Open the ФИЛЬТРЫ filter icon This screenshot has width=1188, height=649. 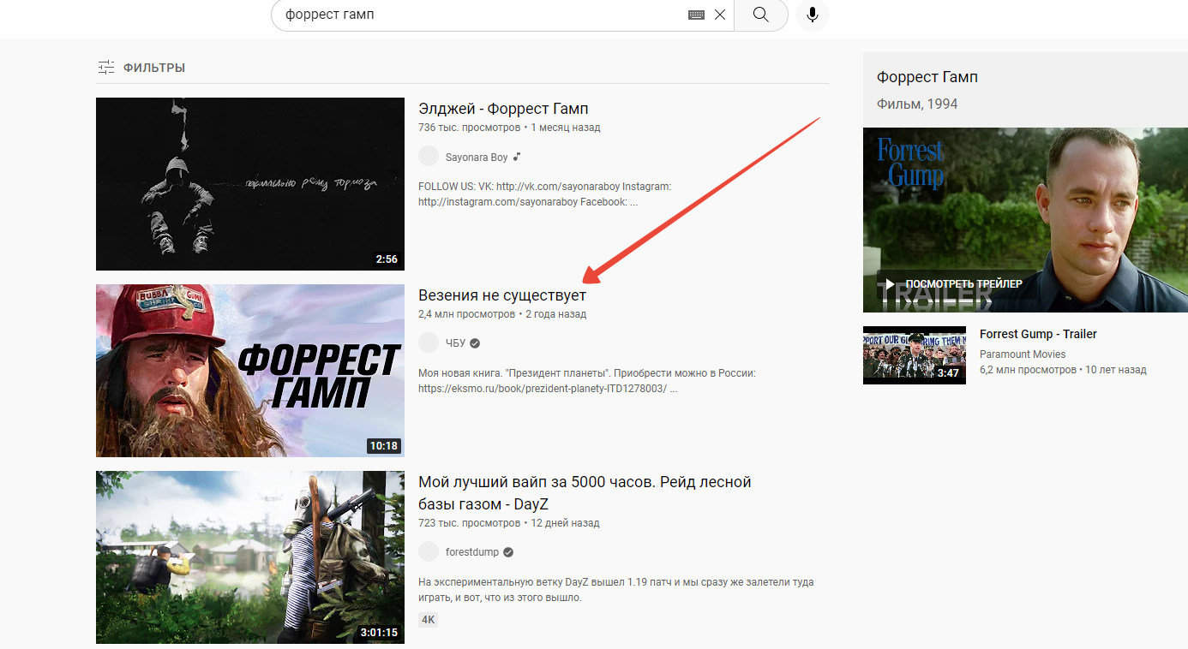click(x=105, y=66)
